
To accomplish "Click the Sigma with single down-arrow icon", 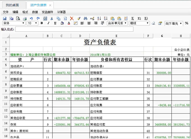I will [x=139, y=18].
